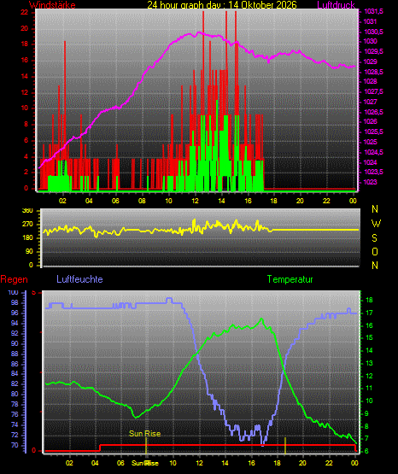Select hour 14 under the temperature graph
The width and height of the screenshot is (398, 474).
coord(225,463)
